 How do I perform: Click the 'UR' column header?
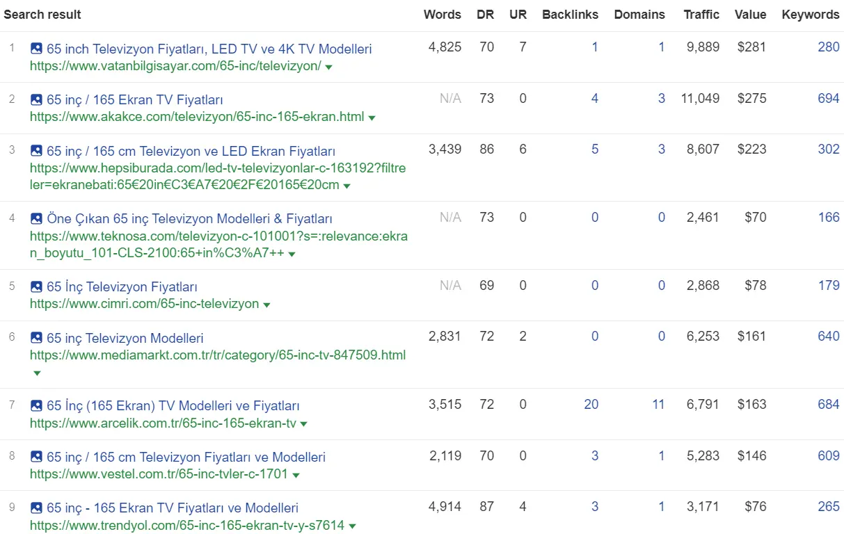tap(518, 15)
